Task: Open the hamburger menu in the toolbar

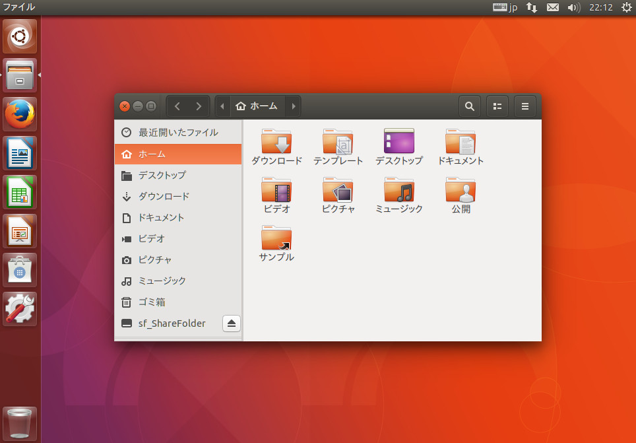Action: click(x=525, y=106)
